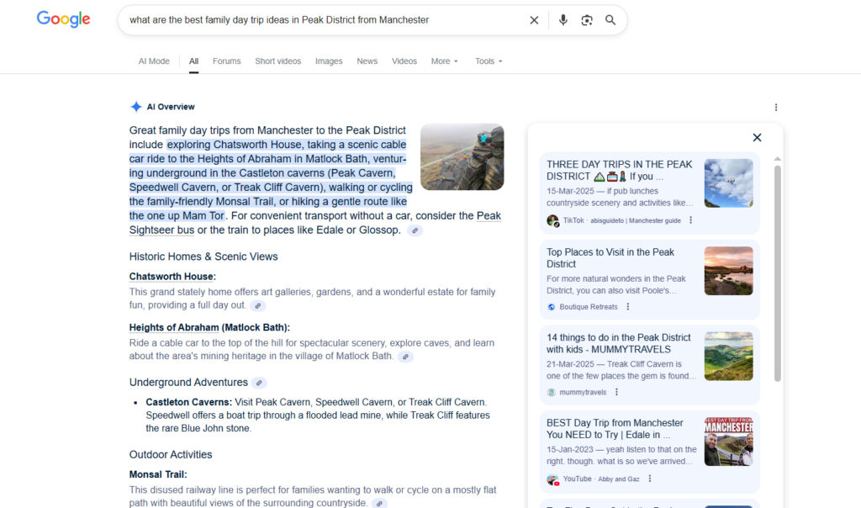Switch to the Images tab

tap(329, 61)
